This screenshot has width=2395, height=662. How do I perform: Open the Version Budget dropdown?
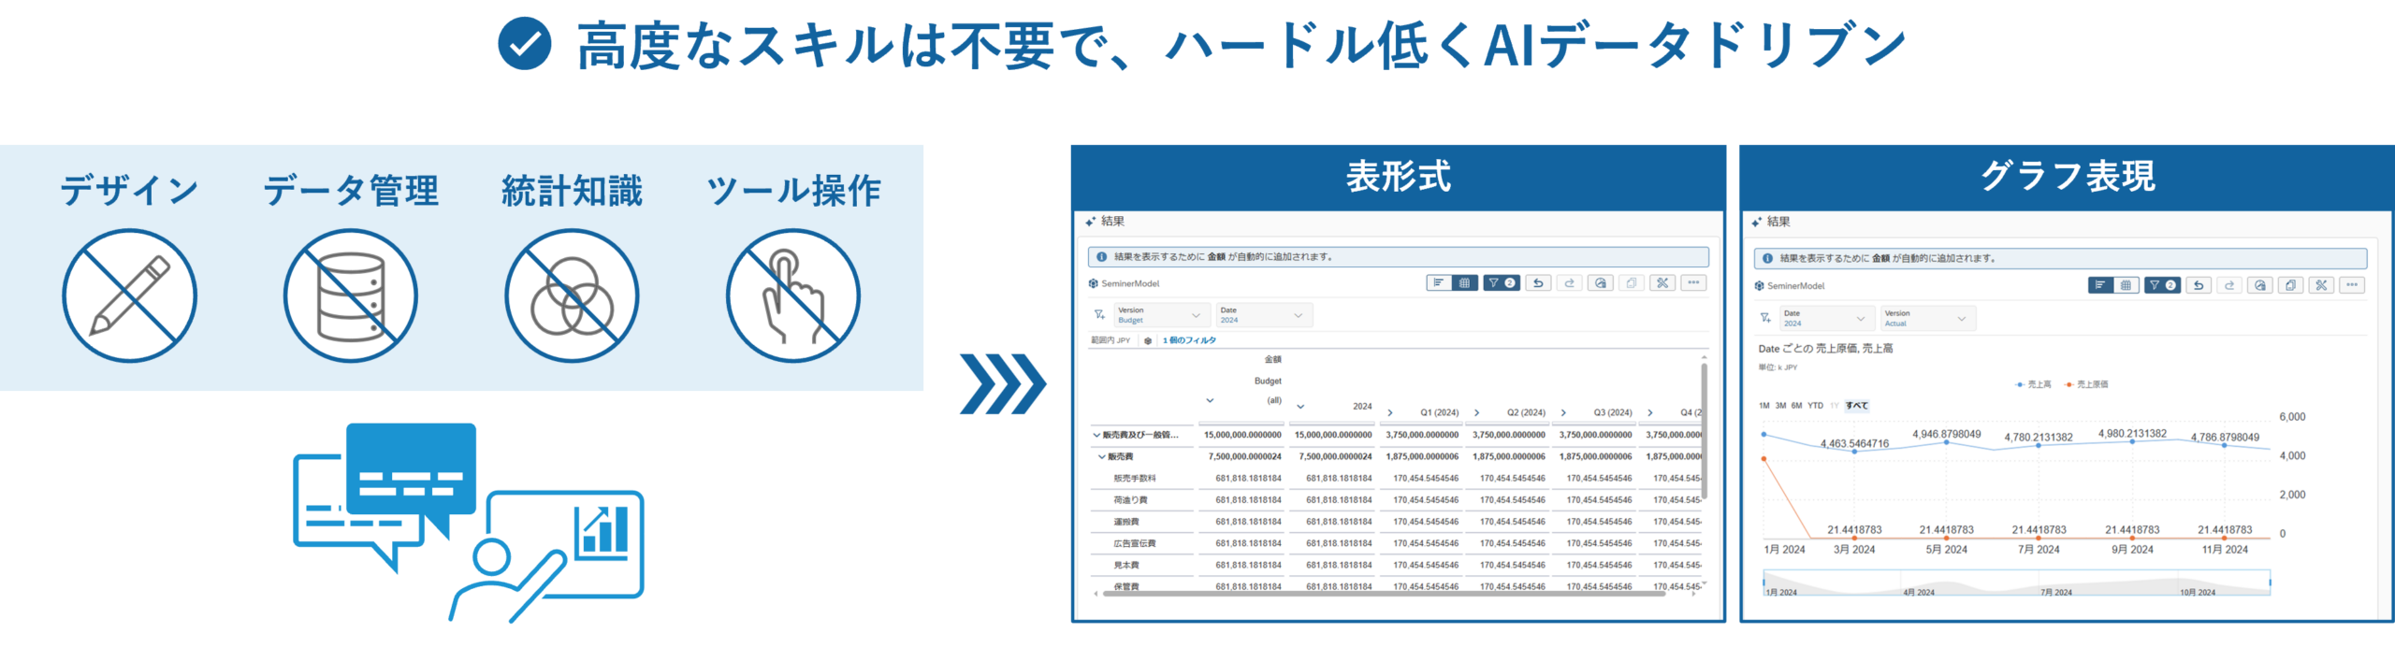(x=1159, y=315)
